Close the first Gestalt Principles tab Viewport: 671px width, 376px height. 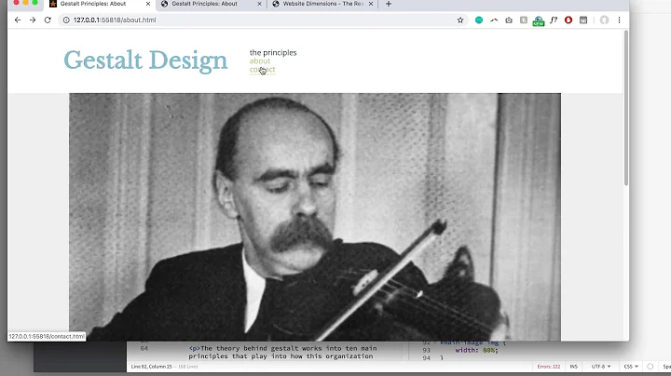coord(148,4)
